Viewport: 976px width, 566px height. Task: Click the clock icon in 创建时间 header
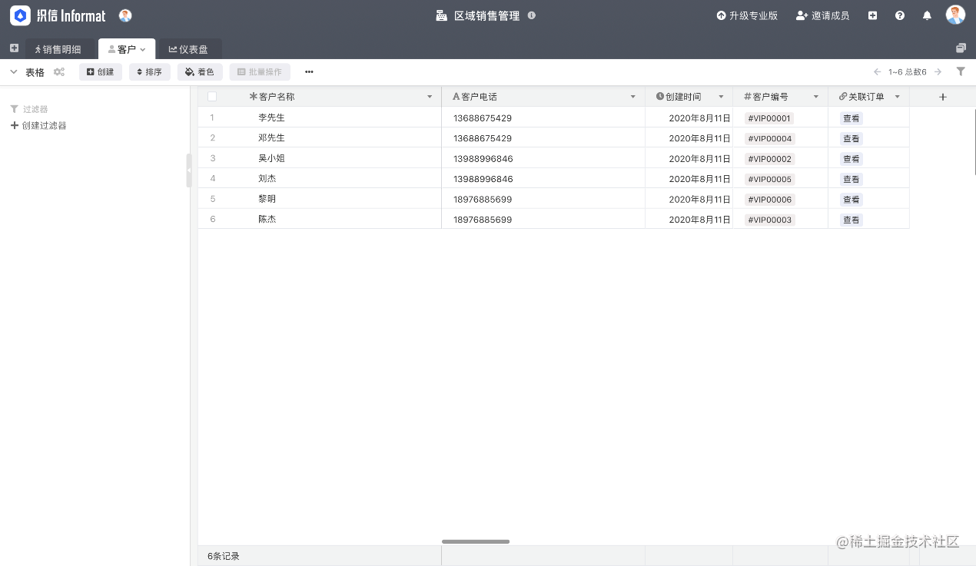(660, 96)
